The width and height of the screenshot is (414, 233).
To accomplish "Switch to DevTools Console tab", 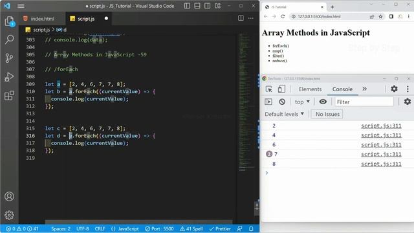I will (x=342, y=89).
